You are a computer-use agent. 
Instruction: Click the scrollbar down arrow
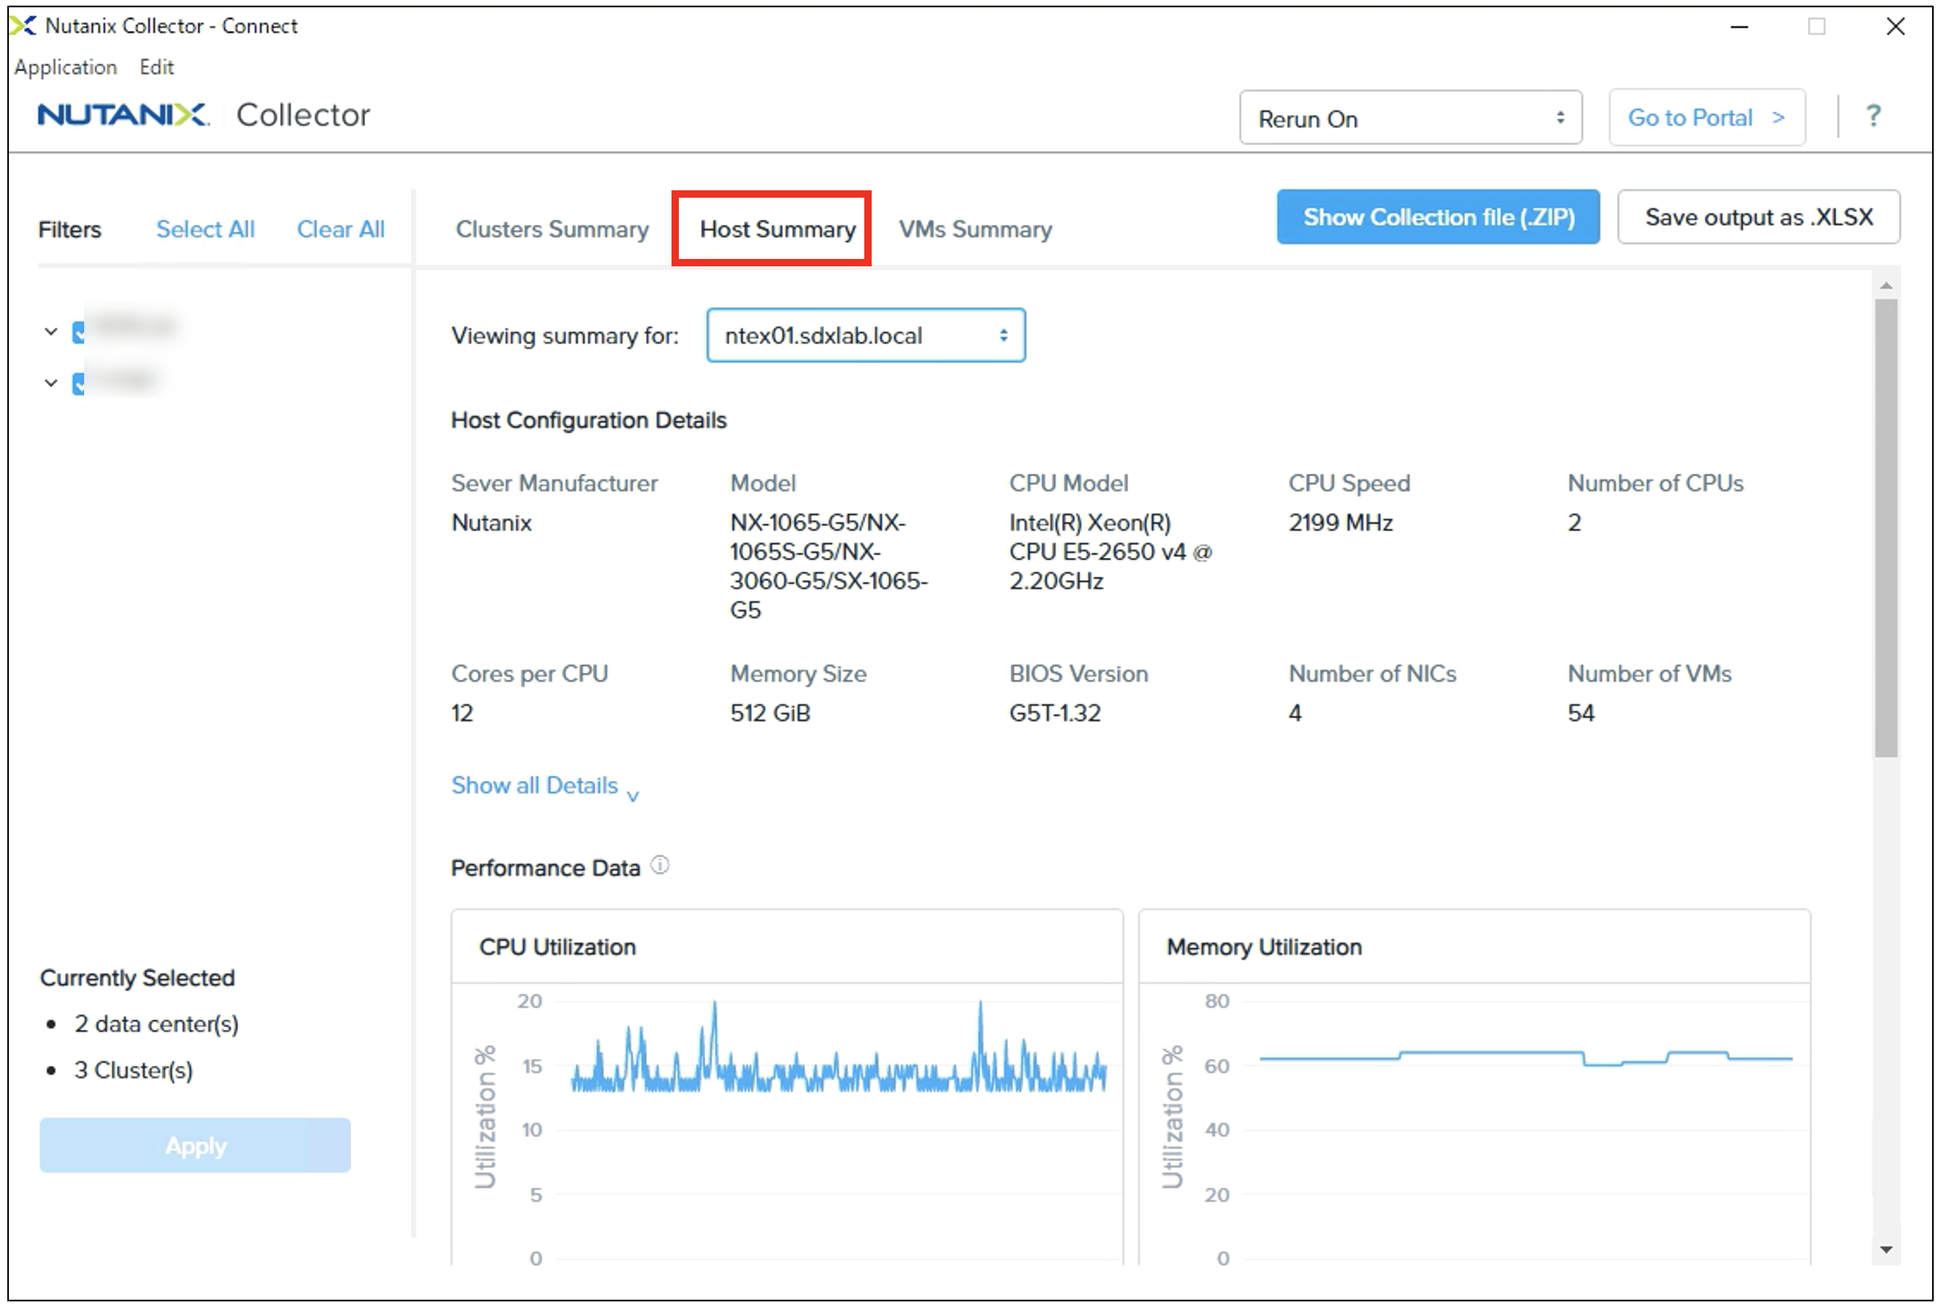(1885, 1250)
